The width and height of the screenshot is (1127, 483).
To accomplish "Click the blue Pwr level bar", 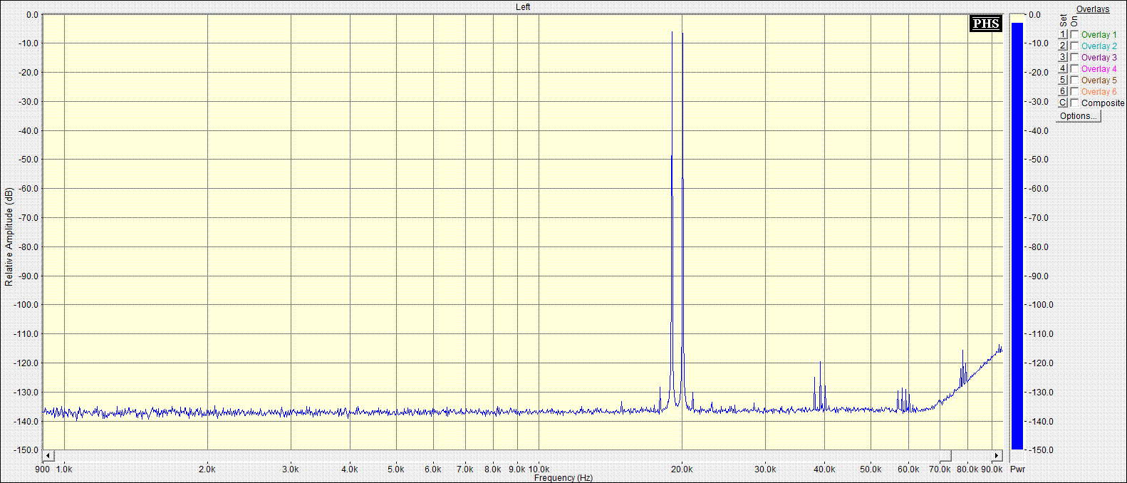I will coord(1017,236).
